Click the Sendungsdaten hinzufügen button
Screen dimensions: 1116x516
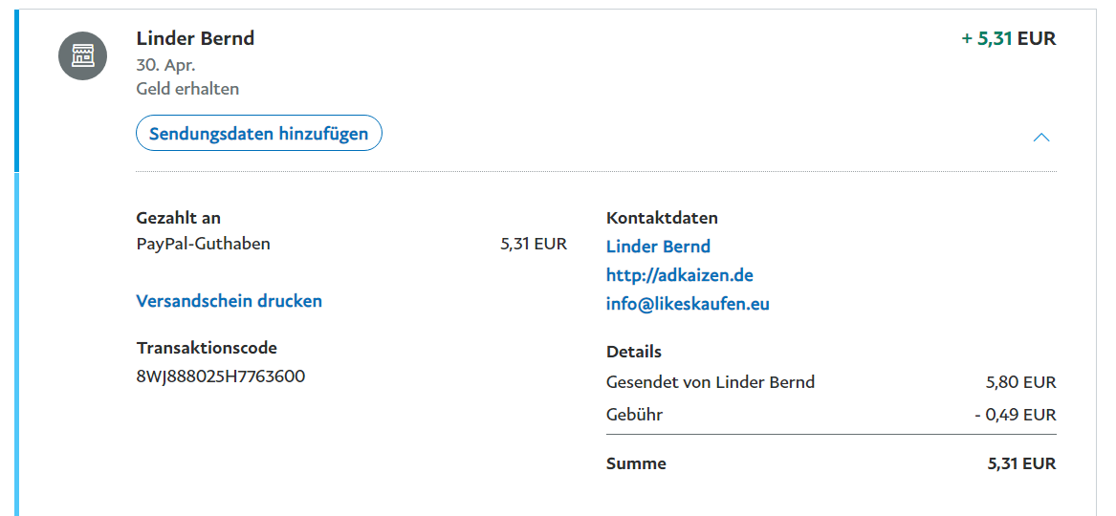(x=258, y=134)
